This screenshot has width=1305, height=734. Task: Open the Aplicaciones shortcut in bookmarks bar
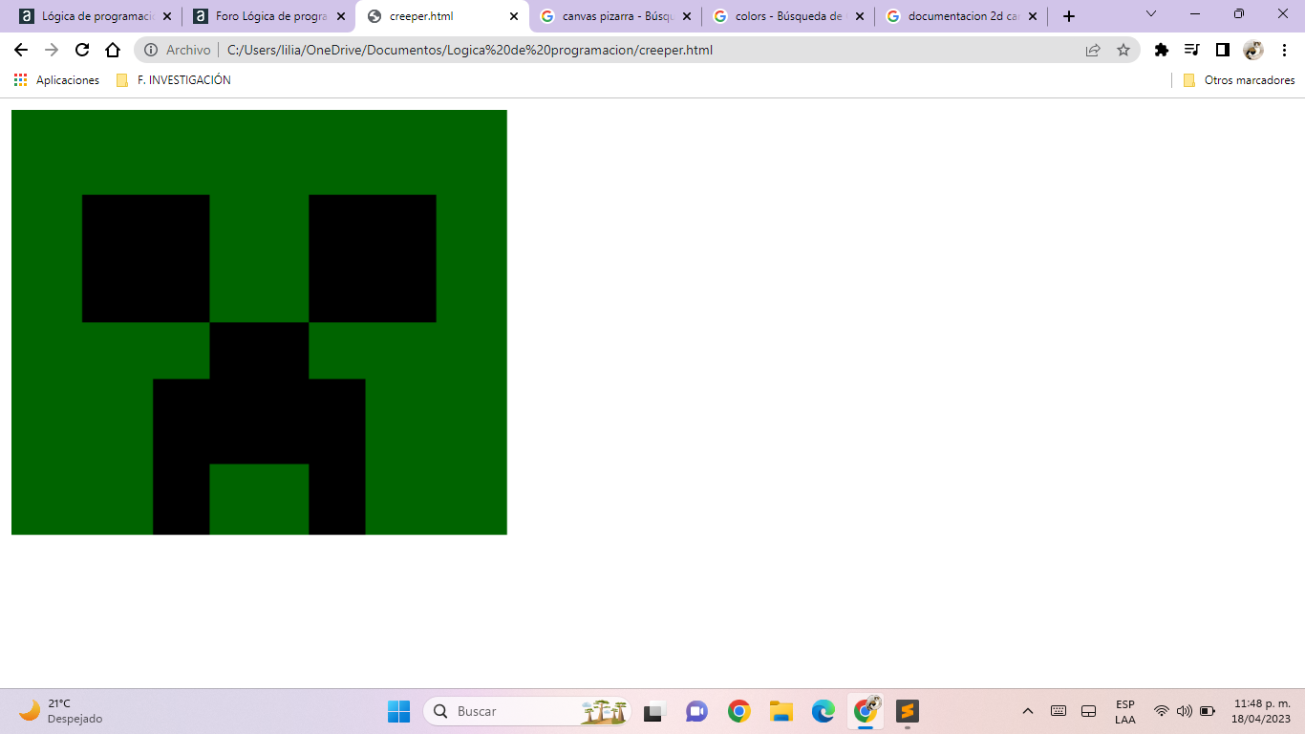coord(57,80)
